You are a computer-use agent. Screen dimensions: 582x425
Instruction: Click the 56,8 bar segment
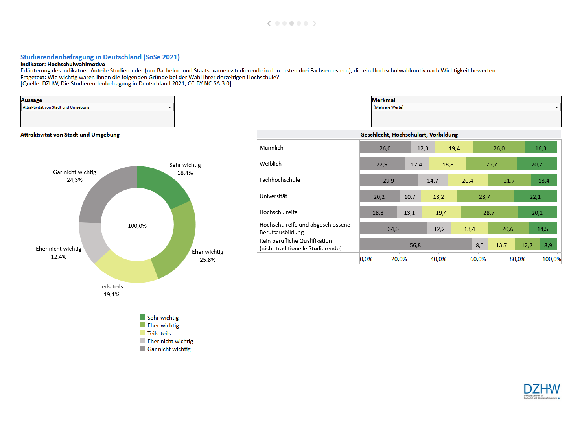coord(416,244)
